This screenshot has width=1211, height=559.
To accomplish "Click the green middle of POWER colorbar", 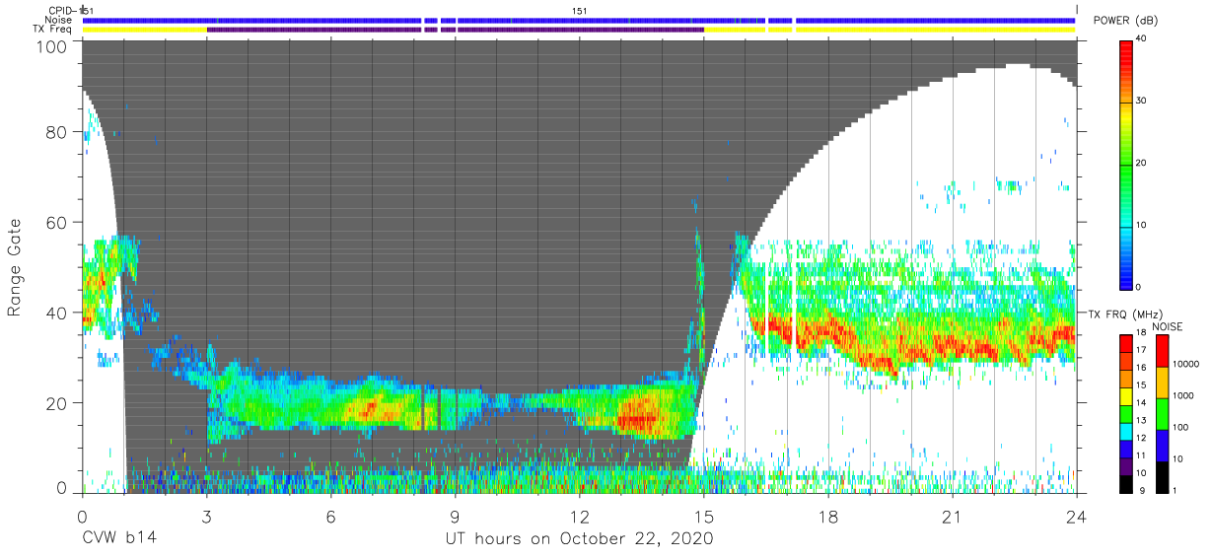I will click(x=1126, y=163).
